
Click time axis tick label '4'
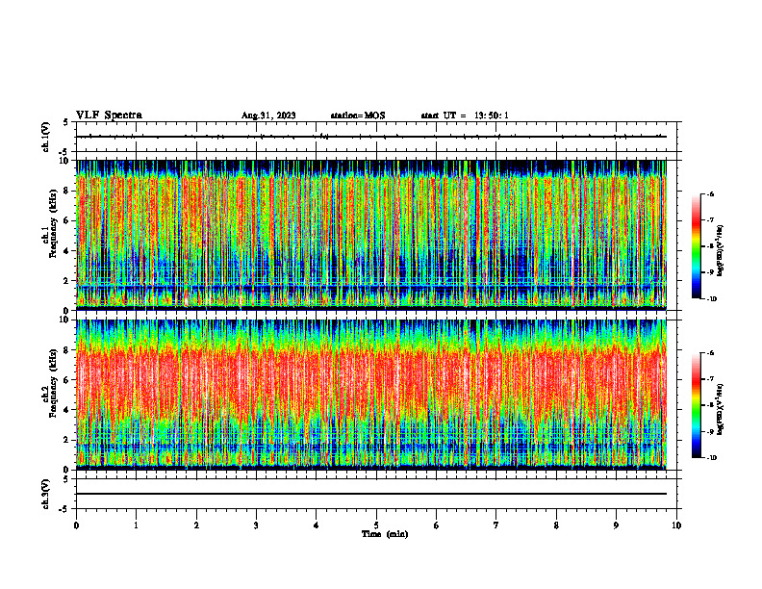[317, 525]
